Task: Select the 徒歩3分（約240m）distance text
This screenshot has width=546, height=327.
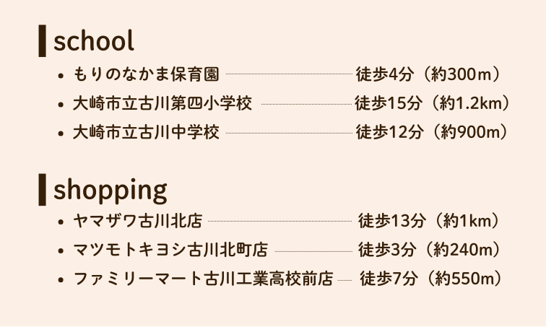Action: [x=430, y=250]
